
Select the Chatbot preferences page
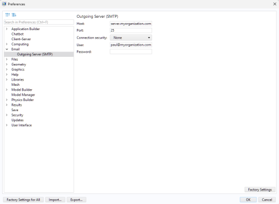coord(17,34)
